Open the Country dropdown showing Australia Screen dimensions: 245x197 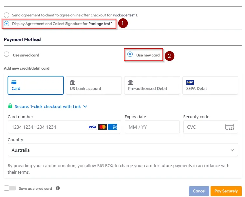click(x=123, y=150)
